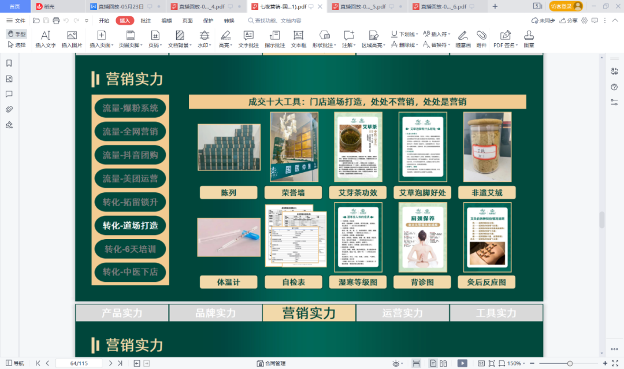Switch to the 批注 ribbon tab
The height and width of the screenshot is (369, 624).
pos(146,20)
